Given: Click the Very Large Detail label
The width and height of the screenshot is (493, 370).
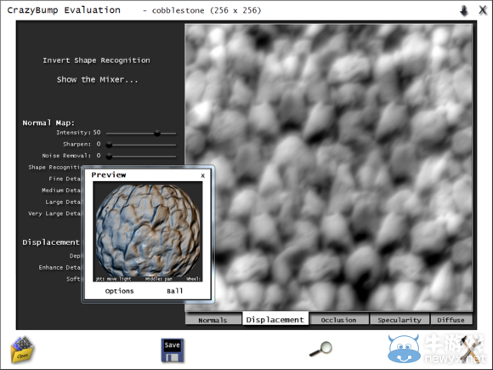Looking at the screenshot, I should (x=54, y=213).
